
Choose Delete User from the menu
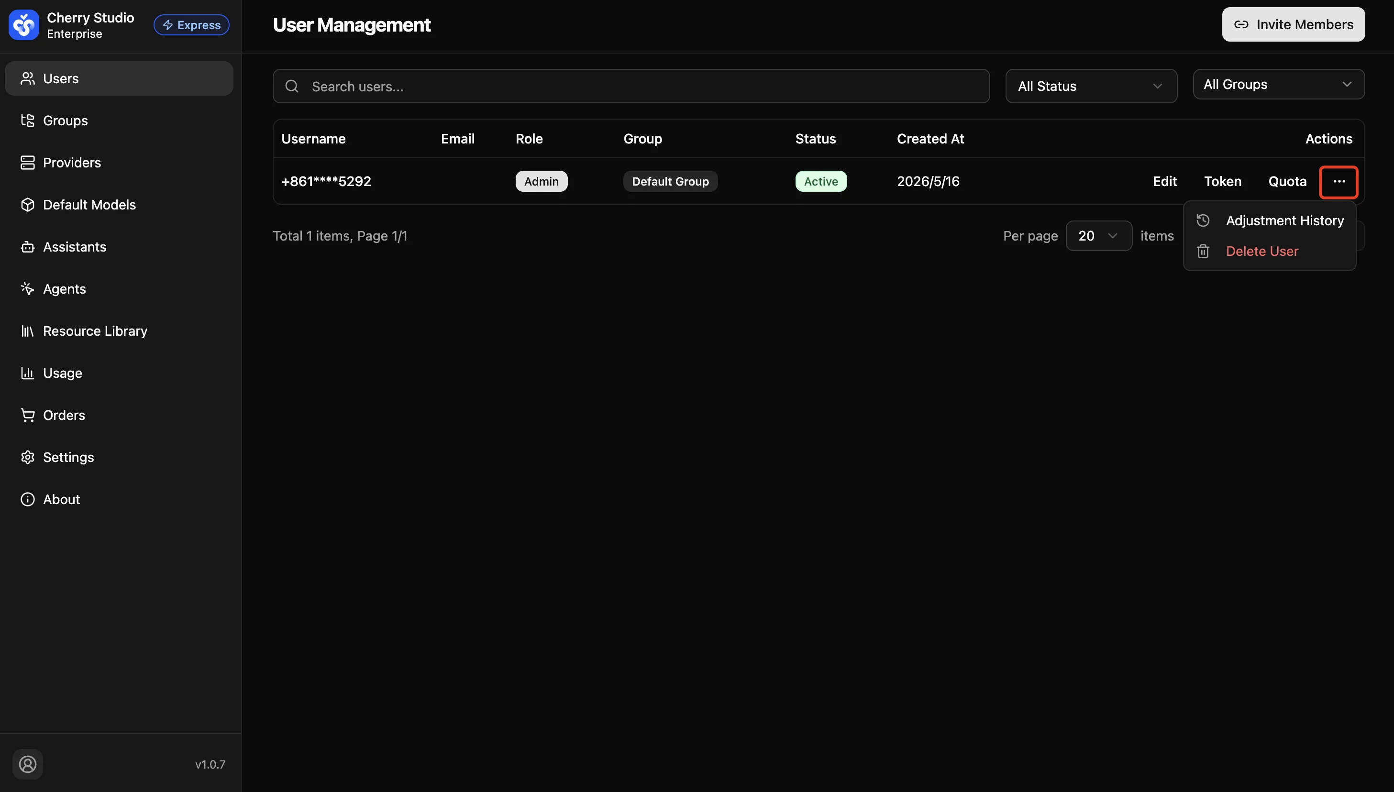[x=1270, y=251]
